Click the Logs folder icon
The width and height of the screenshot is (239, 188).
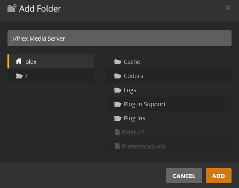[118, 90]
